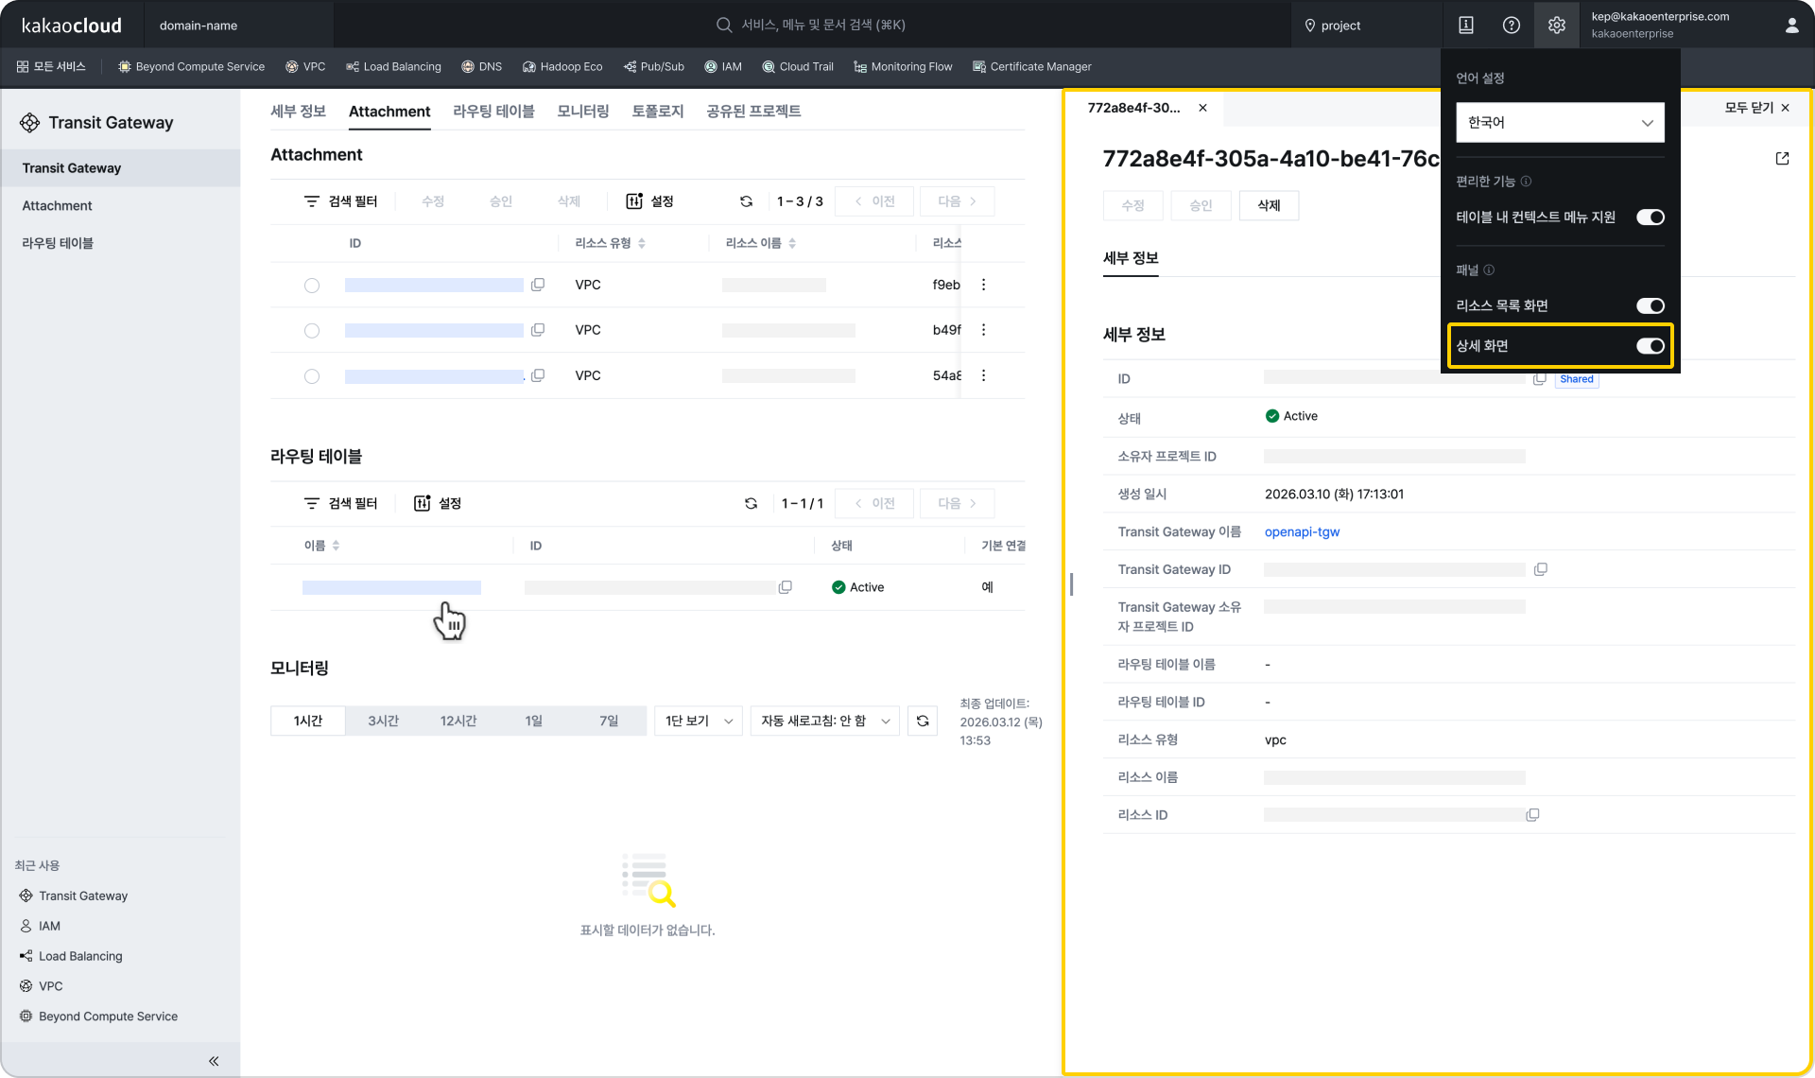
Task: Collapse the left sidebar
Action: click(x=214, y=1060)
